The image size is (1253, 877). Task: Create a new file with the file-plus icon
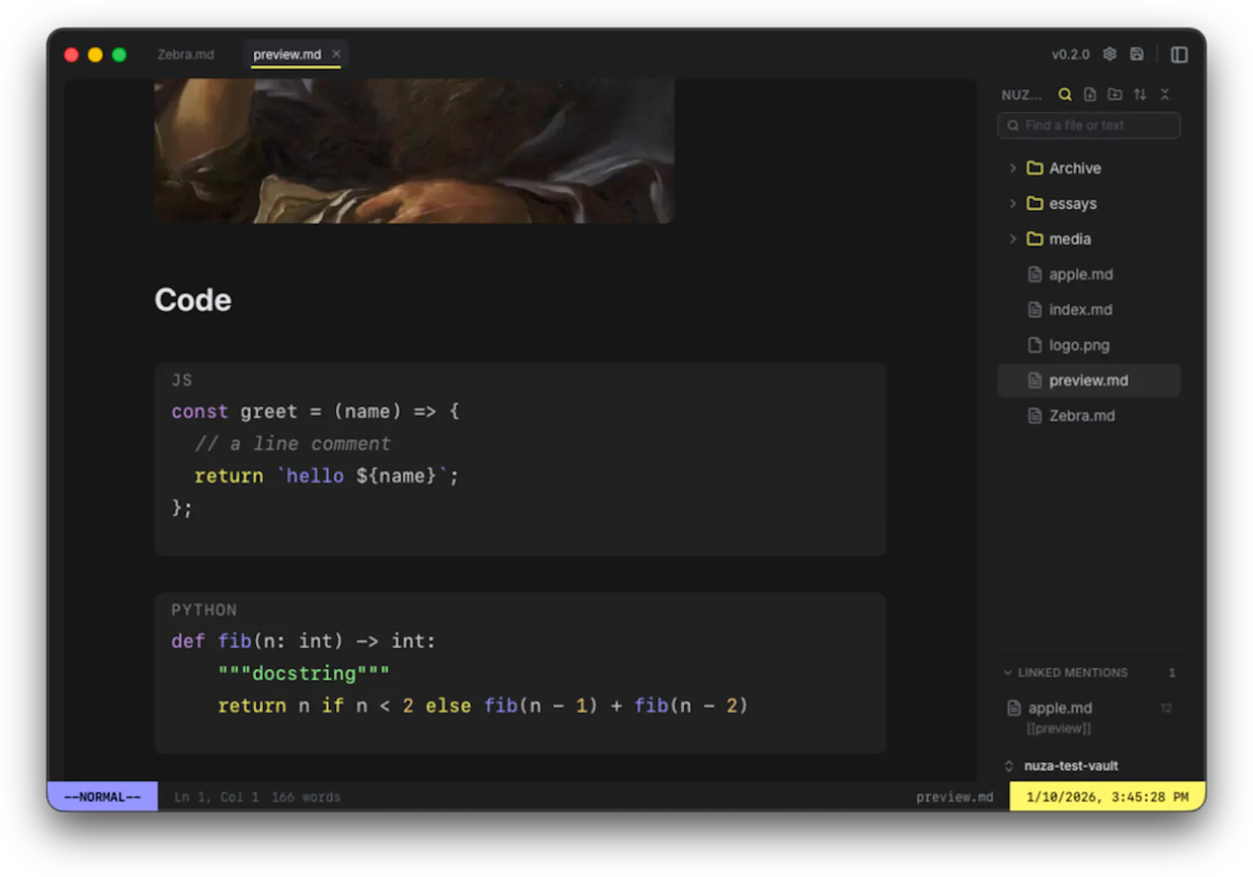click(1090, 95)
